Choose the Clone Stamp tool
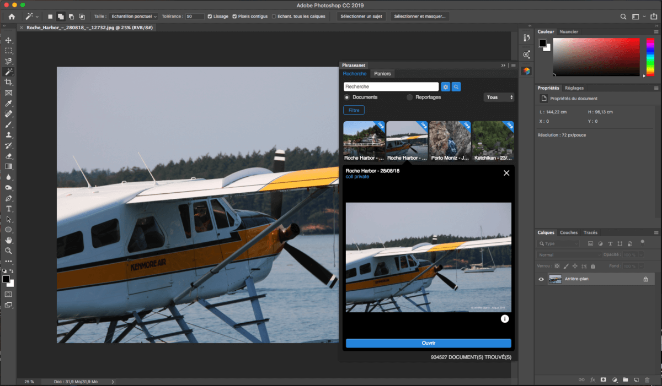The height and width of the screenshot is (386, 662). pyautogui.click(x=8, y=135)
